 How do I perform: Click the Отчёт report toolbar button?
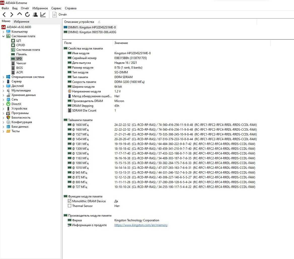click(59, 14)
